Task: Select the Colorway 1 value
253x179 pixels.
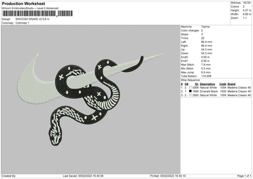Action: tap(22, 23)
